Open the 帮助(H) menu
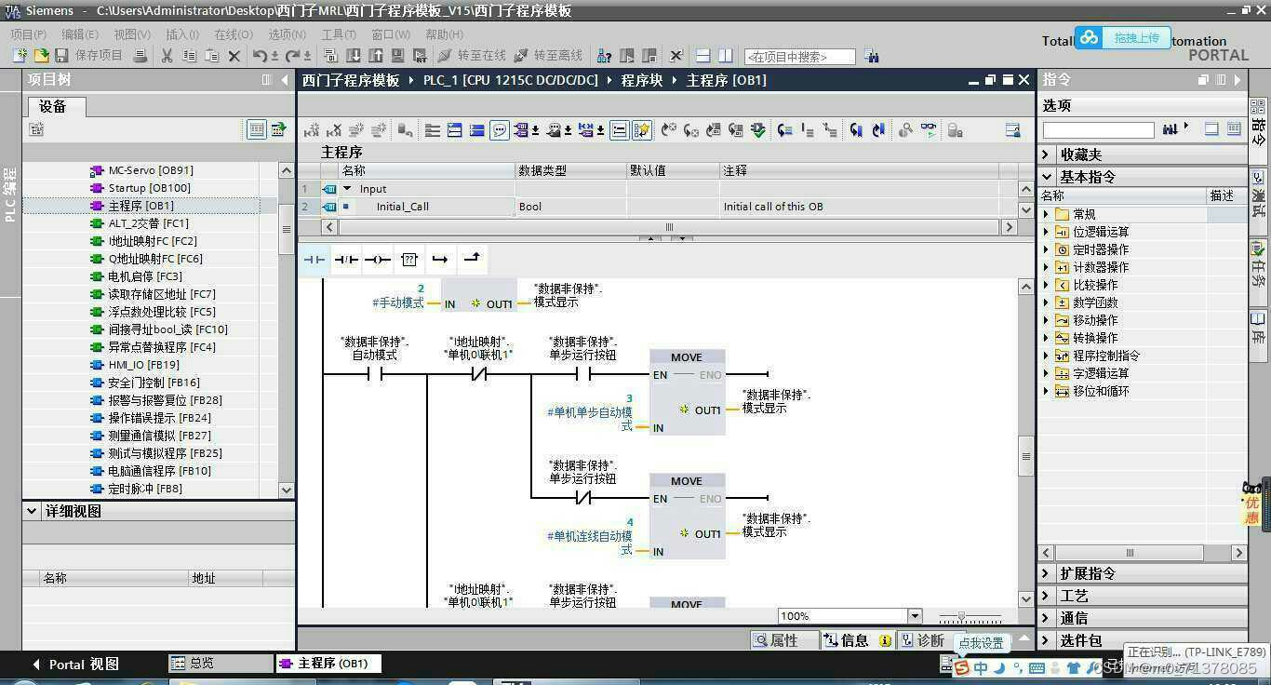This screenshot has height=685, width=1271. click(444, 34)
